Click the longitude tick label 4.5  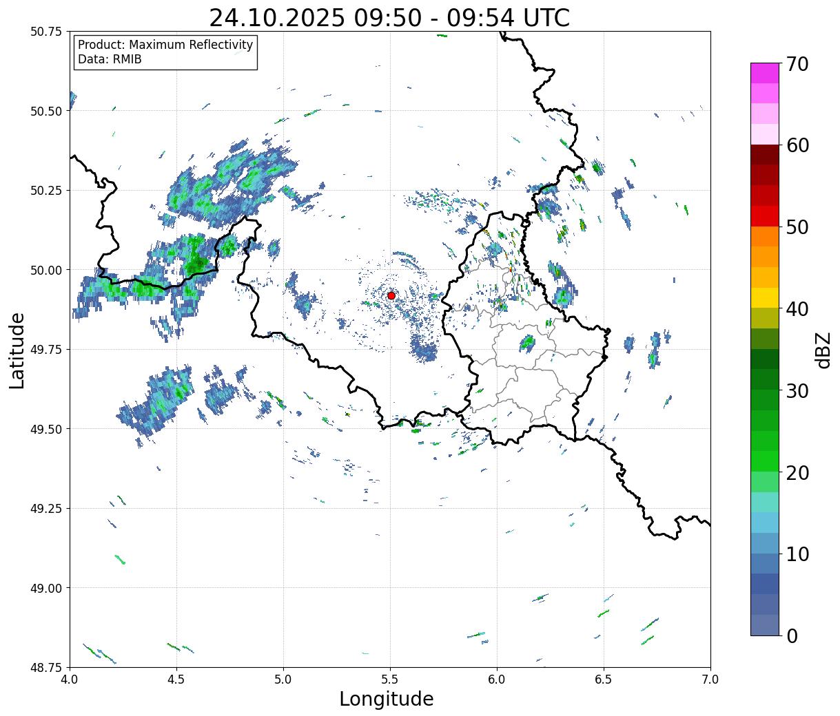click(x=176, y=680)
